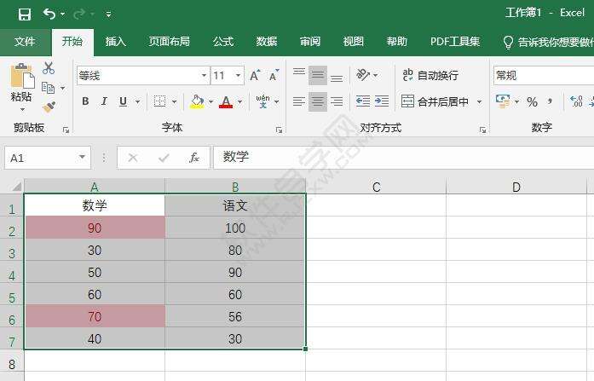Toggle the Middle Align button
594x381 pixels.
tap(318, 75)
